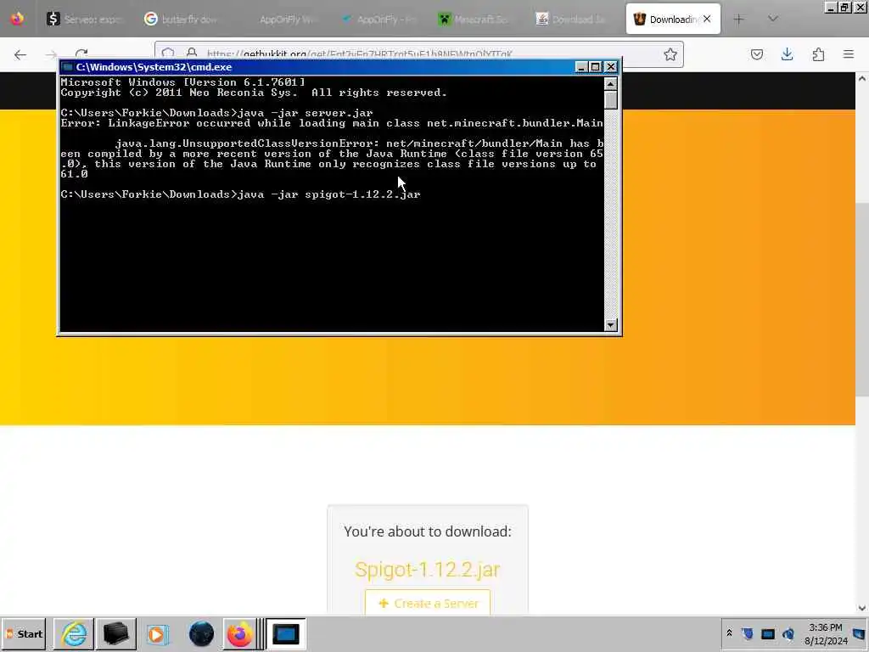
Task: Click the shield tracking protection icon
Action: 168,53
